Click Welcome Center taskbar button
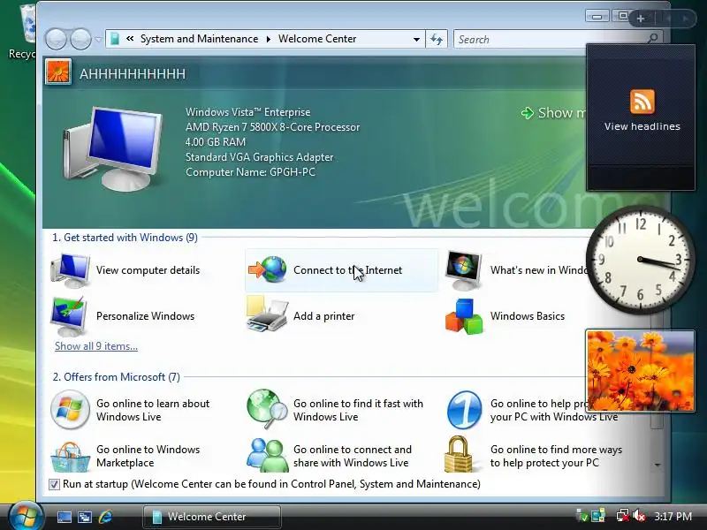 click(212, 517)
